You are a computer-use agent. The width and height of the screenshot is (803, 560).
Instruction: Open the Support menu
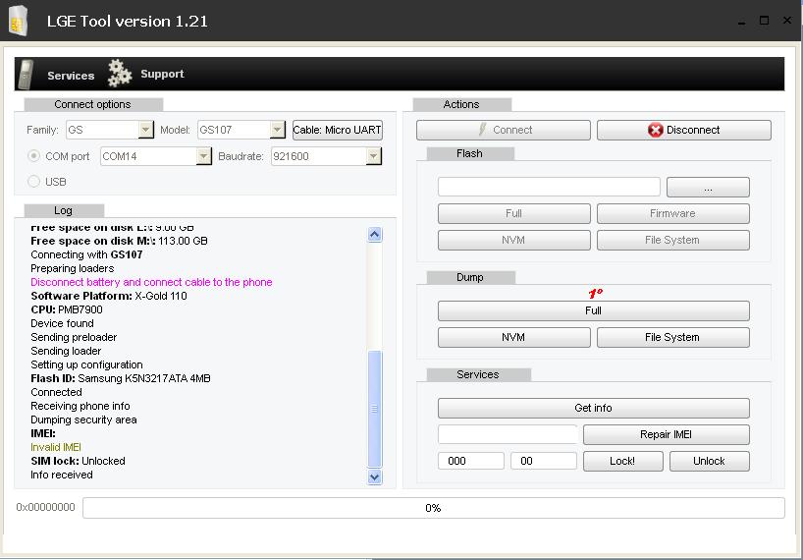[162, 74]
